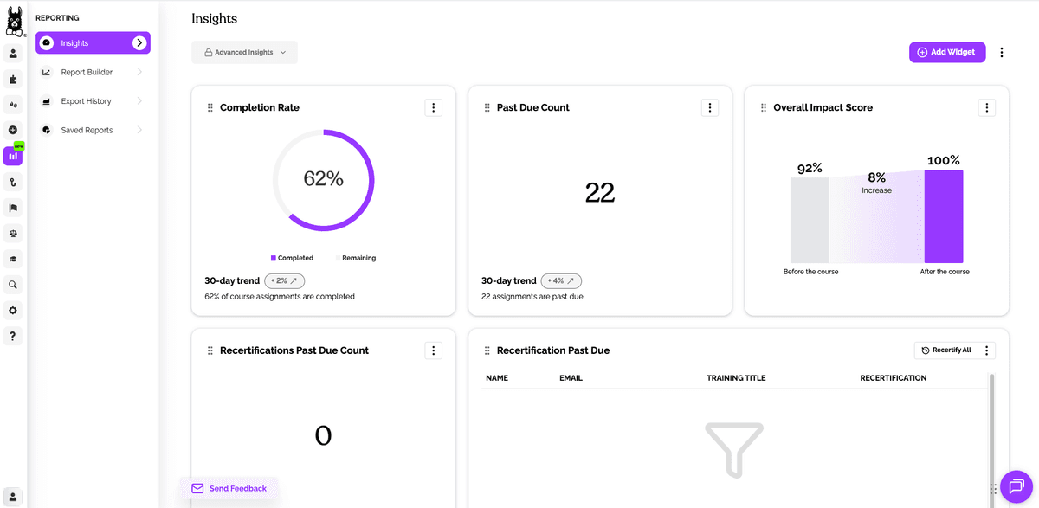Open the chat bubble support widget
The width and height of the screenshot is (1039, 508).
pos(1016,486)
